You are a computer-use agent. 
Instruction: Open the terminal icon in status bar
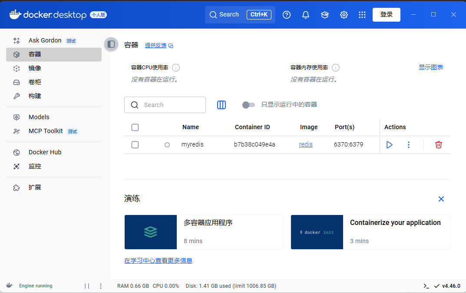click(426, 286)
